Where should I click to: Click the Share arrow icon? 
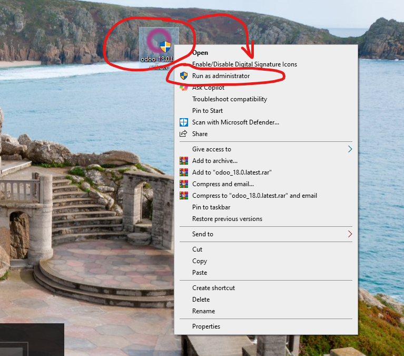click(x=183, y=134)
